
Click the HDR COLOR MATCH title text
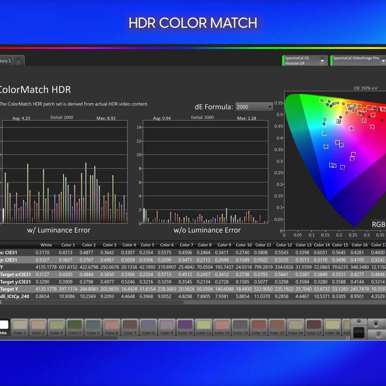(193, 23)
